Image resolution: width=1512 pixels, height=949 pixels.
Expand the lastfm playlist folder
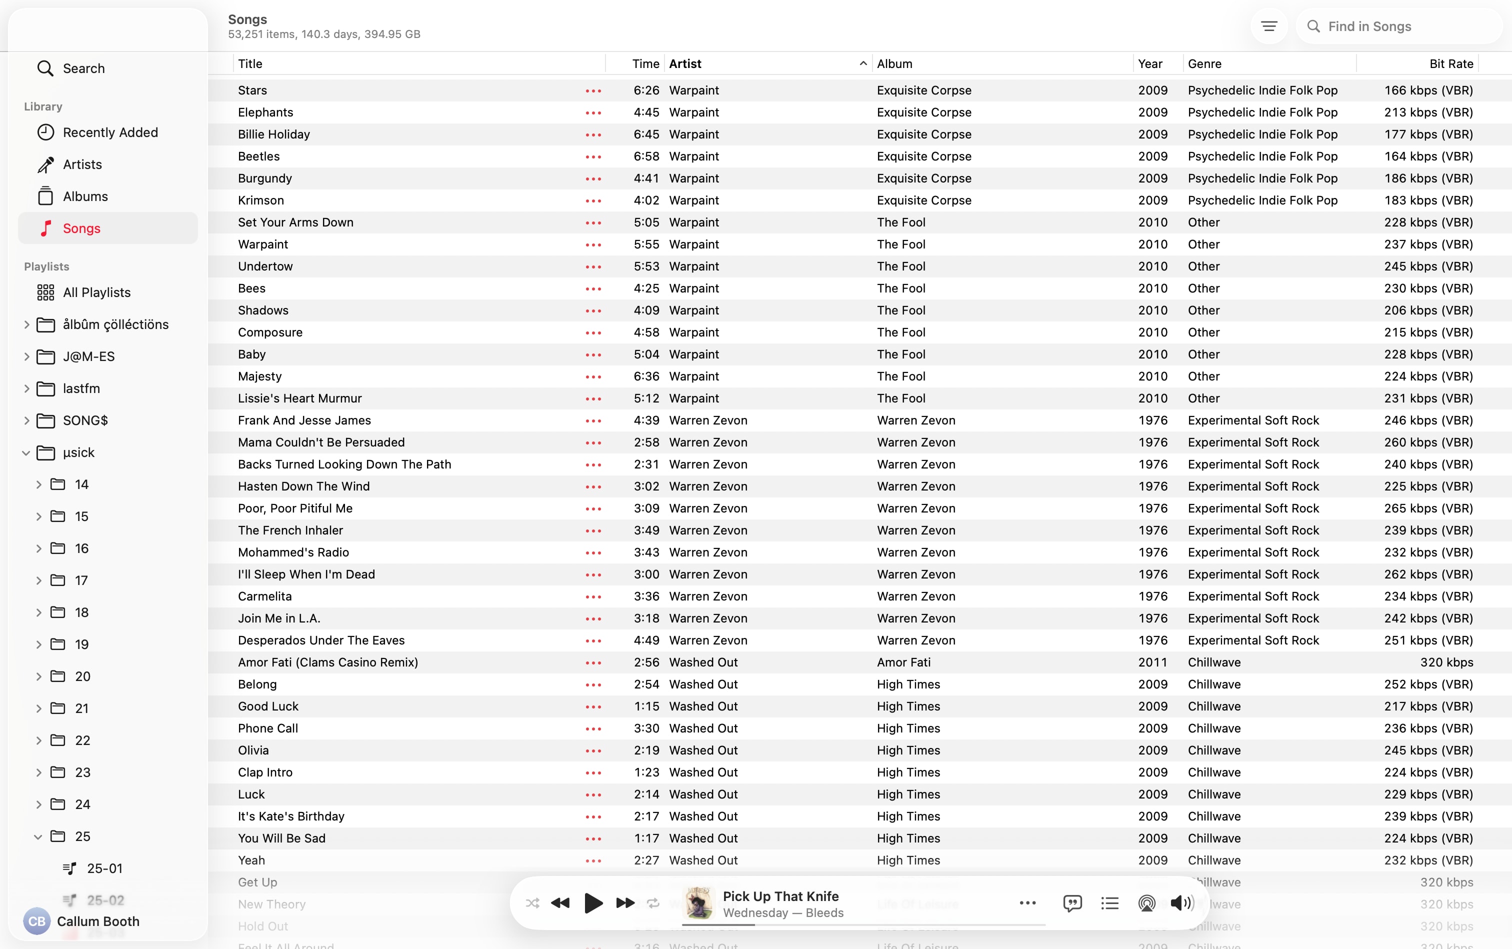[x=26, y=388]
